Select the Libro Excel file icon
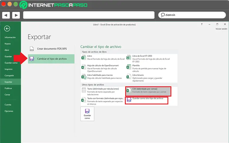229x143 pixels. point(84,57)
